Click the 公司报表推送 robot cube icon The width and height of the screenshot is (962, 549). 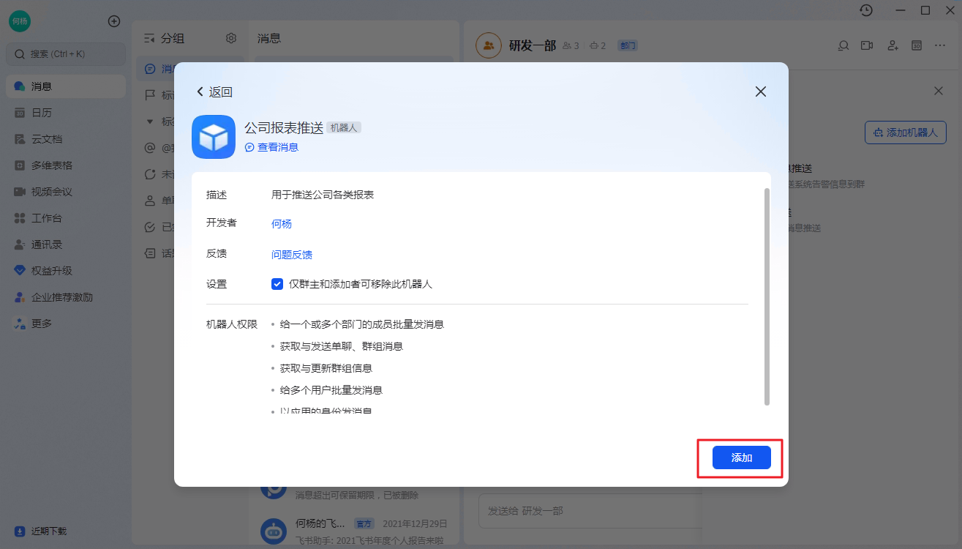(213, 137)
